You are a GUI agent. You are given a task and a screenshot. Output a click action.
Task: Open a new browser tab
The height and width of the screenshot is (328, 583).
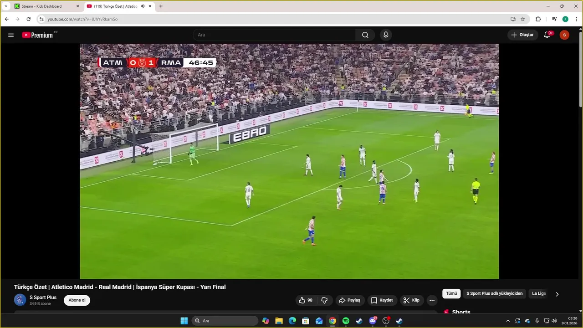(x=161, y=6)
